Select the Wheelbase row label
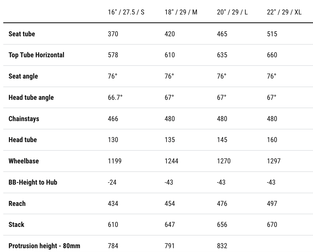This screenshot has height=252, width=313. [x=24, y=161]
